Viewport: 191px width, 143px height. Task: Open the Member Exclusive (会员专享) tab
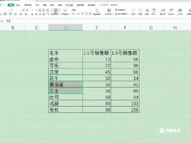(80, 5)
